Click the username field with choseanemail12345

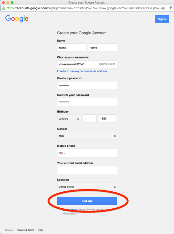(x=87, y=64)
